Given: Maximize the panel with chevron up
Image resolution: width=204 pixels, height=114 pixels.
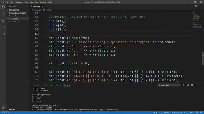Looking at the screenshot, I should pyautogui.click(x=196, y=85).
